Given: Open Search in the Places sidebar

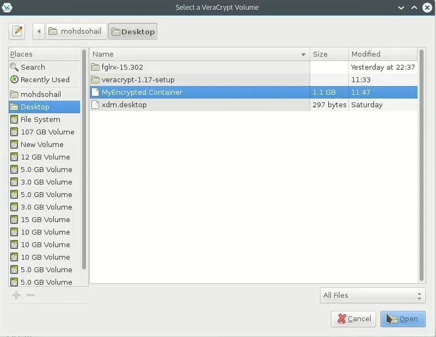Looking at the screenshot, I should pyautogui.click(x=45, y=67).
